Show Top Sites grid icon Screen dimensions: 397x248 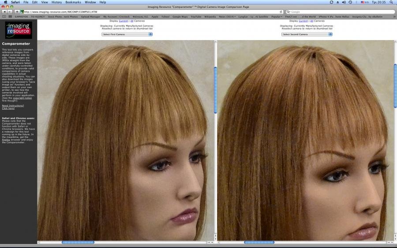point(10,16)
